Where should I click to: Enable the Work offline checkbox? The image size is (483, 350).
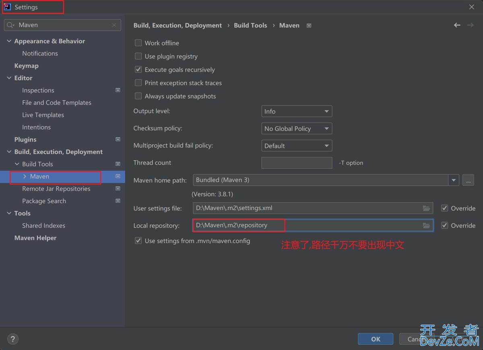tap(138, 43)
